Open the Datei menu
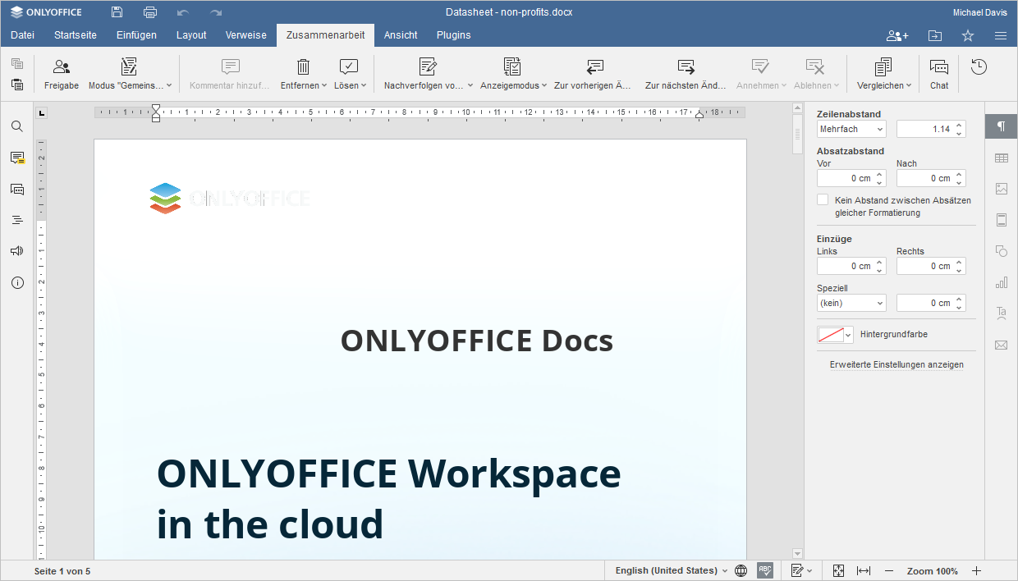 click(22, 35)
